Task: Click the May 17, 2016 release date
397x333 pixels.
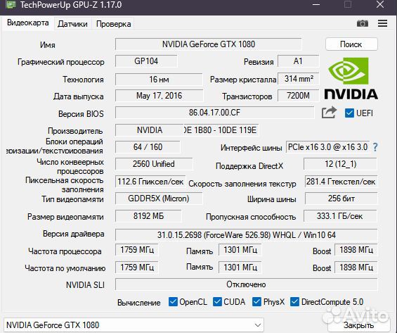Action: point(159,96)
